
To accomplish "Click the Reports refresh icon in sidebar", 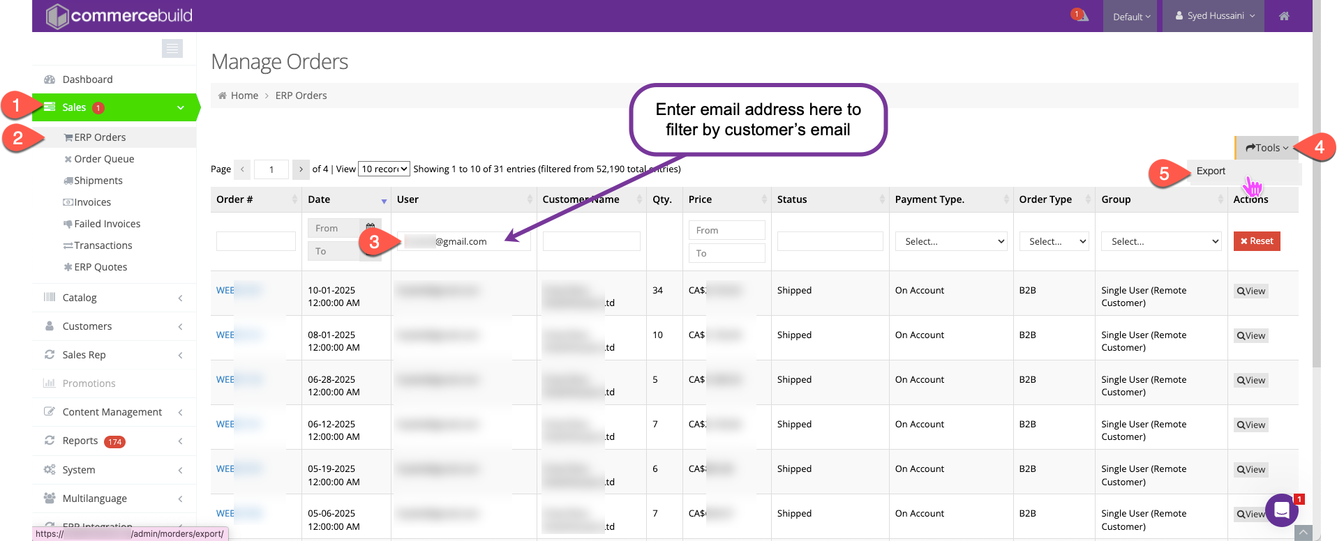I will [50, 441].
